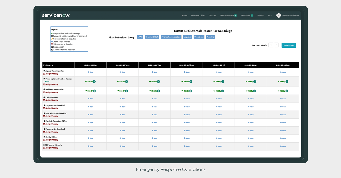This screenshot has width=341, height=178.
Task: Click the star icon beside Safety Officer
Action: click(44, 137)
